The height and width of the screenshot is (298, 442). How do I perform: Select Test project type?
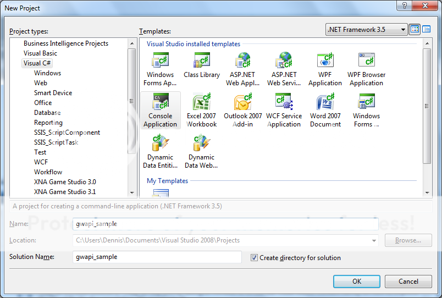40,152
